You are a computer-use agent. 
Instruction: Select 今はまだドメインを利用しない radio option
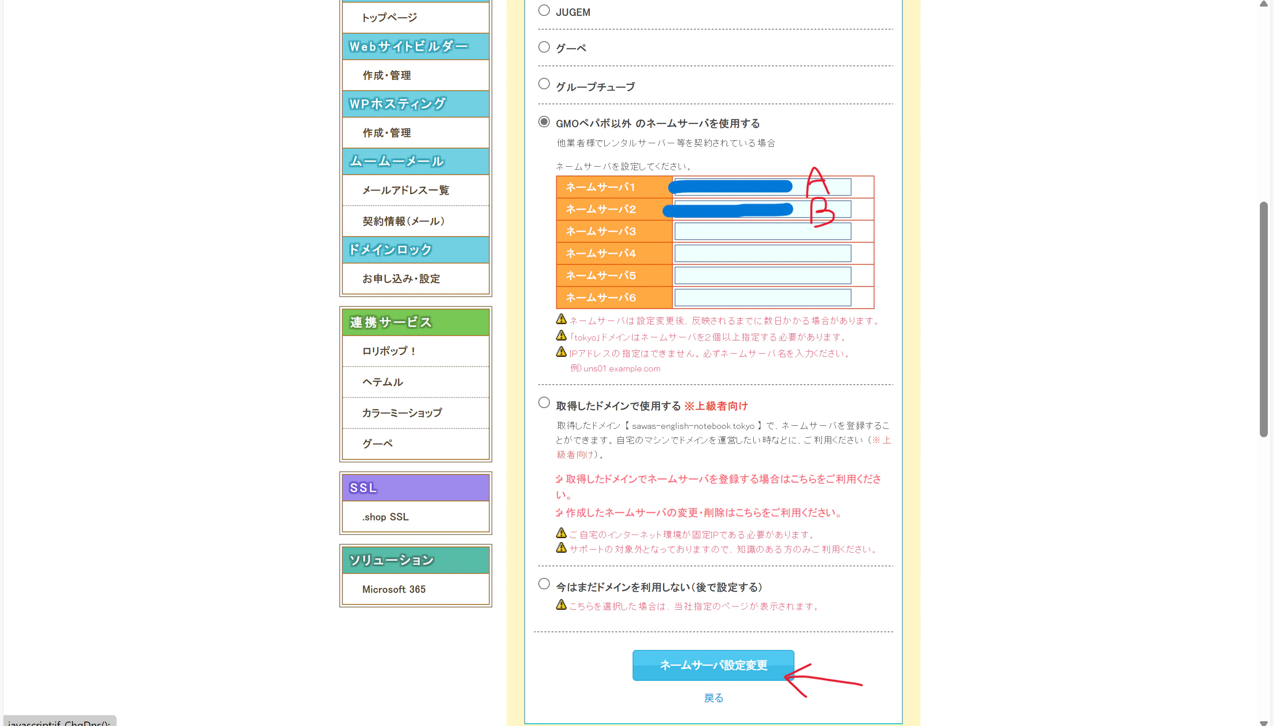pos(544,583)
